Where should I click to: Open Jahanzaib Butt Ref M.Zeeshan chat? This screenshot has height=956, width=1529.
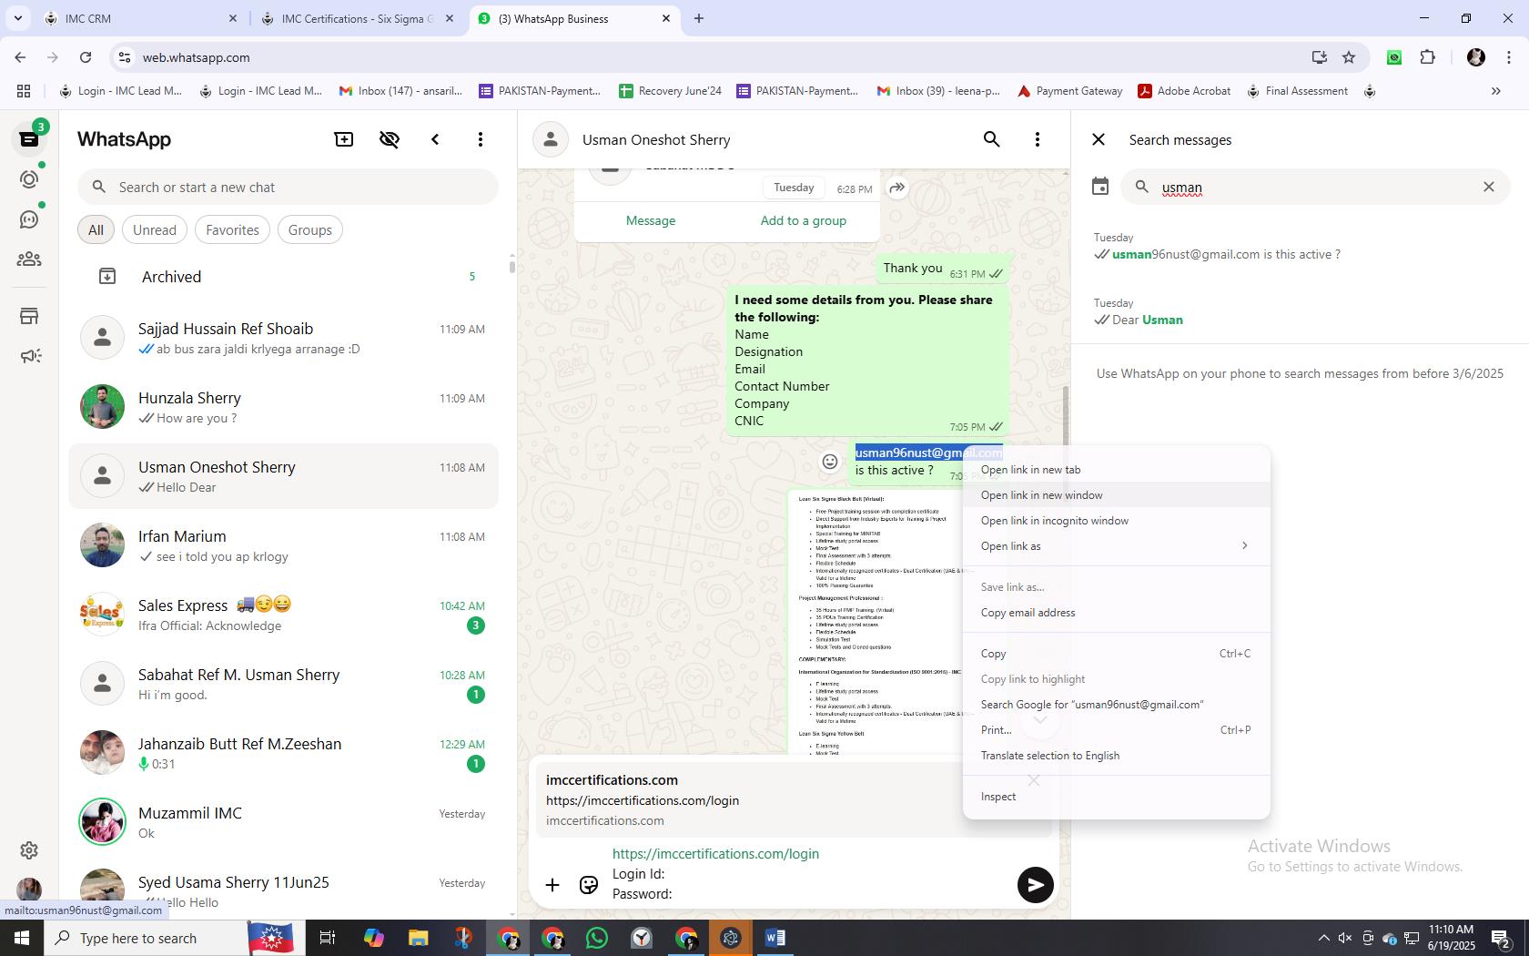284,753
